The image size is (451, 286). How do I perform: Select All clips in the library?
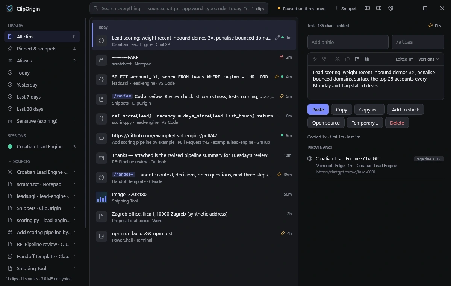(42, 37)
